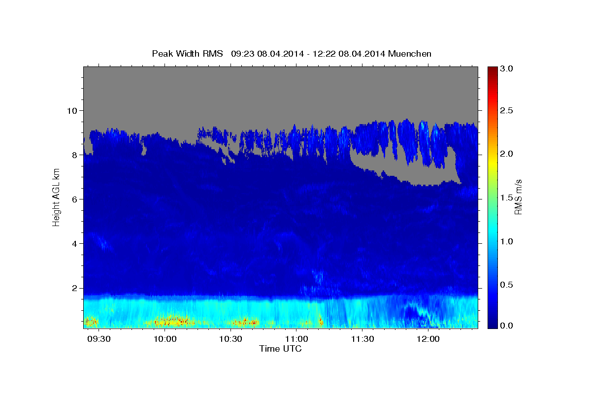Click the colorbar value 0.0 label
591x394 pixels.
point(507,326)
